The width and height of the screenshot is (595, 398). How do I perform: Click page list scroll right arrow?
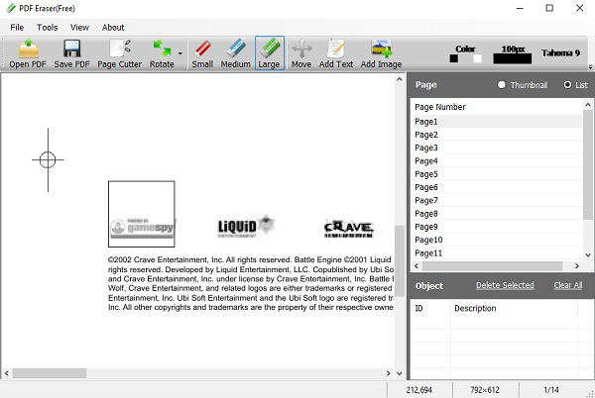[577, 266]
